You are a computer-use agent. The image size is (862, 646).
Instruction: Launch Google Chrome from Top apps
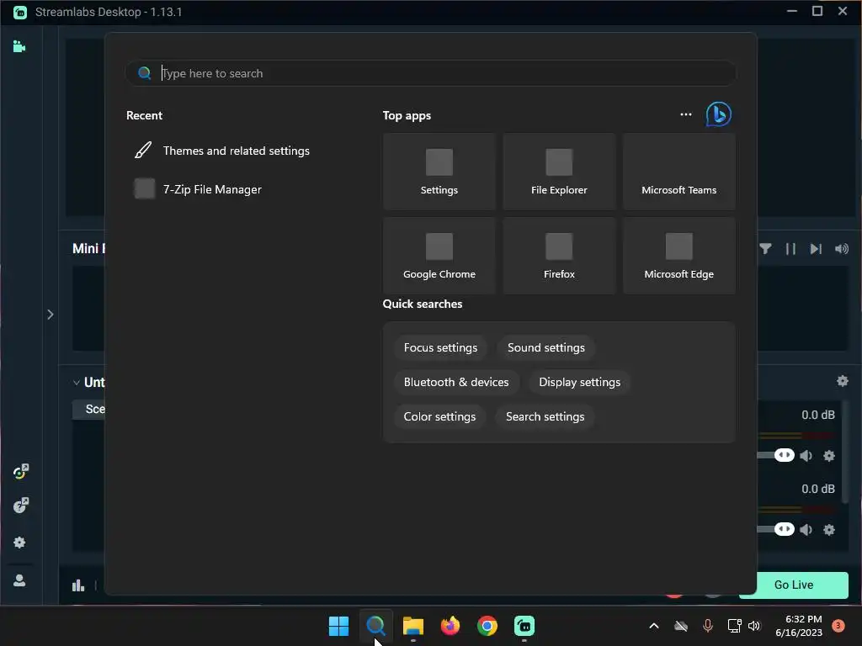coord(439,256)
